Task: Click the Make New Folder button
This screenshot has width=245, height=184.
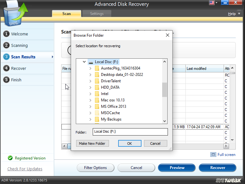Action: pos(92,144)
